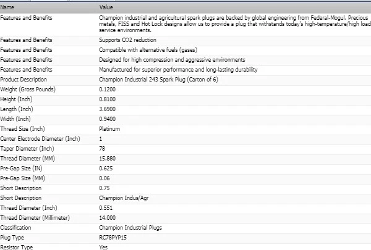Select the 'Yes' resistor value

pyautogui.click(x=103, y=247)
